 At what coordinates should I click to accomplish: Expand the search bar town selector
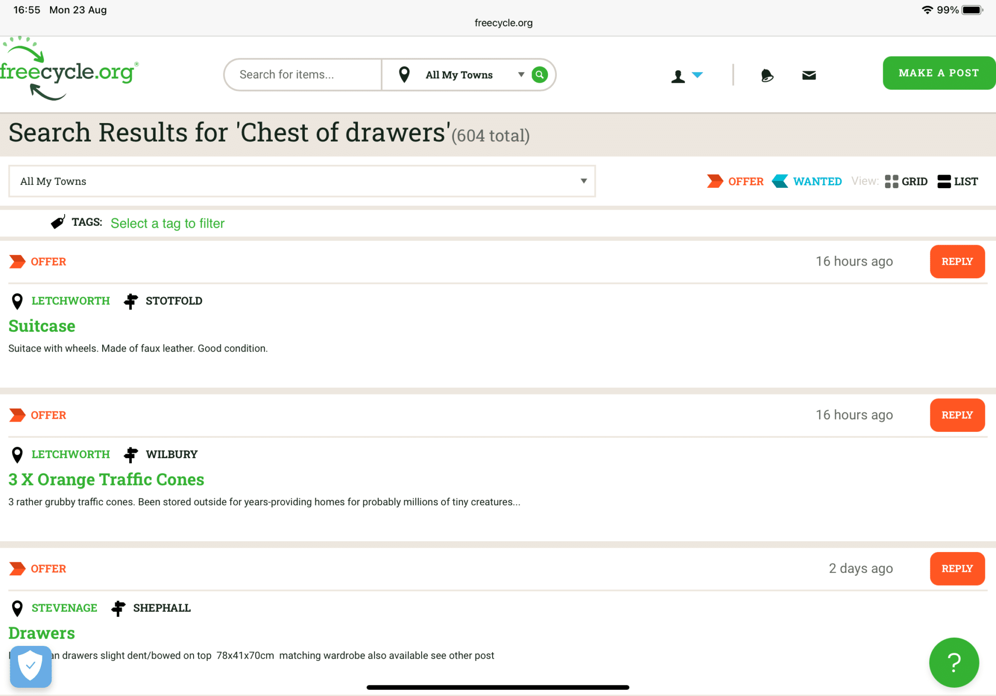(x=460, y=75)
